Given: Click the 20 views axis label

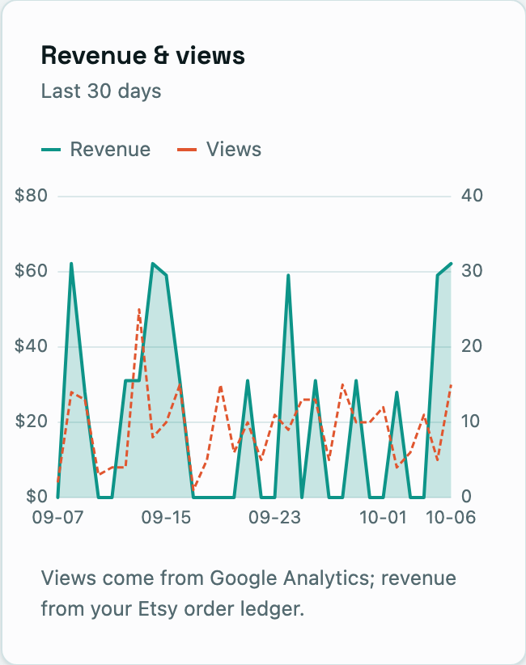Looking at the screenshot, I should 472,346.
